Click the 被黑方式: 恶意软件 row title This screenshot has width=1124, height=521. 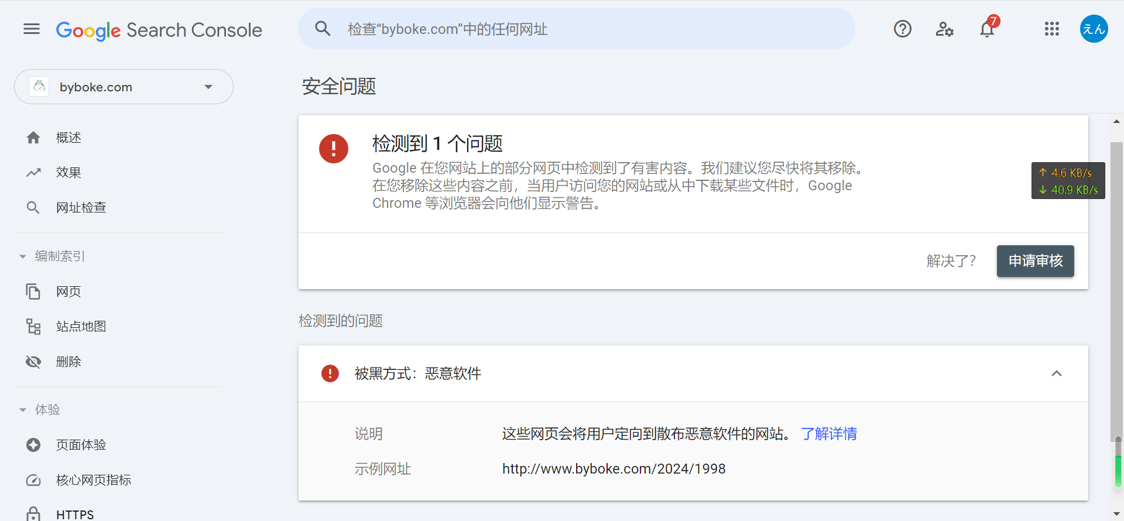click(x=418, y=373)
